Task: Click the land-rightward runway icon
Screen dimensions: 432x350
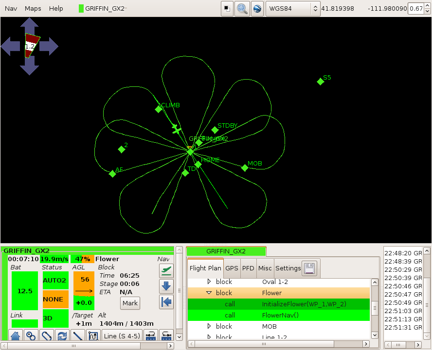Action: click(166, 335)
